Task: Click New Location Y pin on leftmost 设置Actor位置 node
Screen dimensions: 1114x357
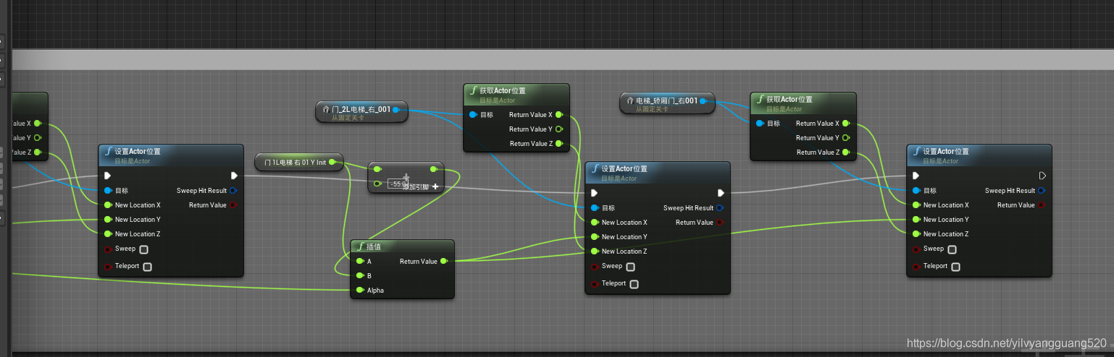Action: coord(108,220)
